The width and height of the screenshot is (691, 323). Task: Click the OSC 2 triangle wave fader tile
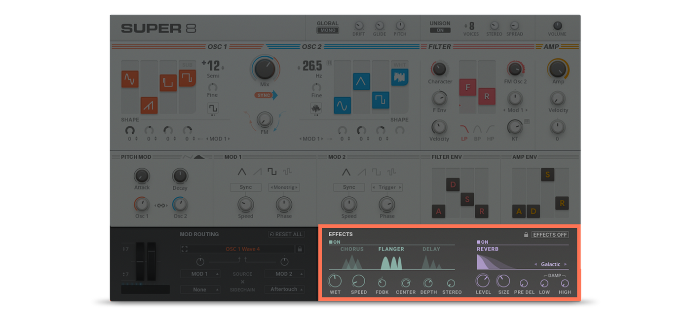[361, 81]
